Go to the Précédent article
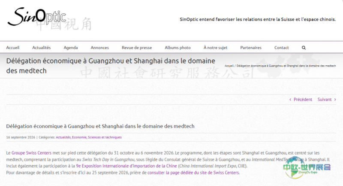343x186 pixels. [x=301, y=100]
